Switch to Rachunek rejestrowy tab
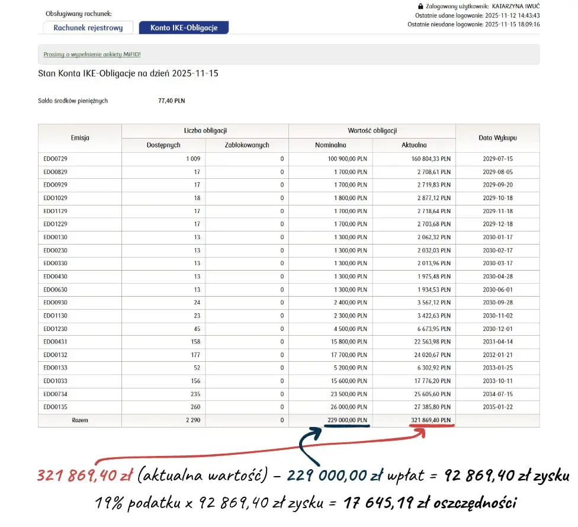 (x=88, y=28)
